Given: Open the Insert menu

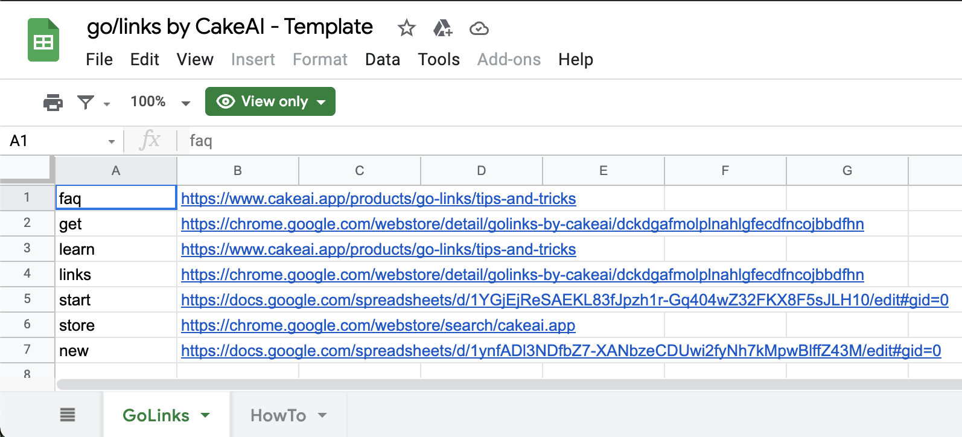Looking at the screenshot, I should tap(253, 59).
